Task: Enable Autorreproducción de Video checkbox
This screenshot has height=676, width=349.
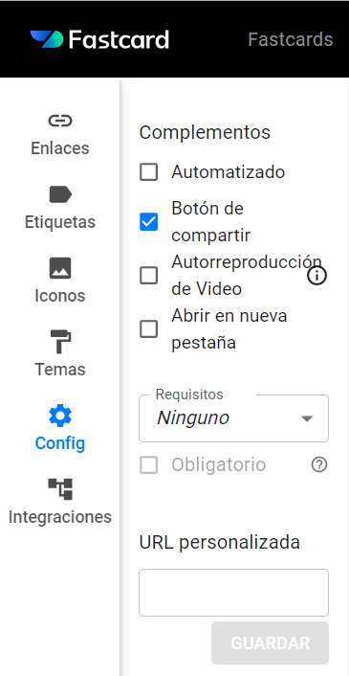Action: 149,276
